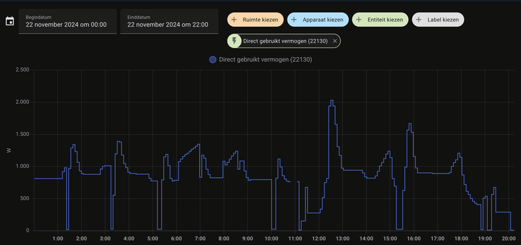Edit the Begindatum start date field
The image size is (521, 245).
68,21
